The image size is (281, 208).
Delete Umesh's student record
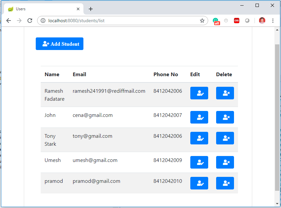tap(225, 162)
